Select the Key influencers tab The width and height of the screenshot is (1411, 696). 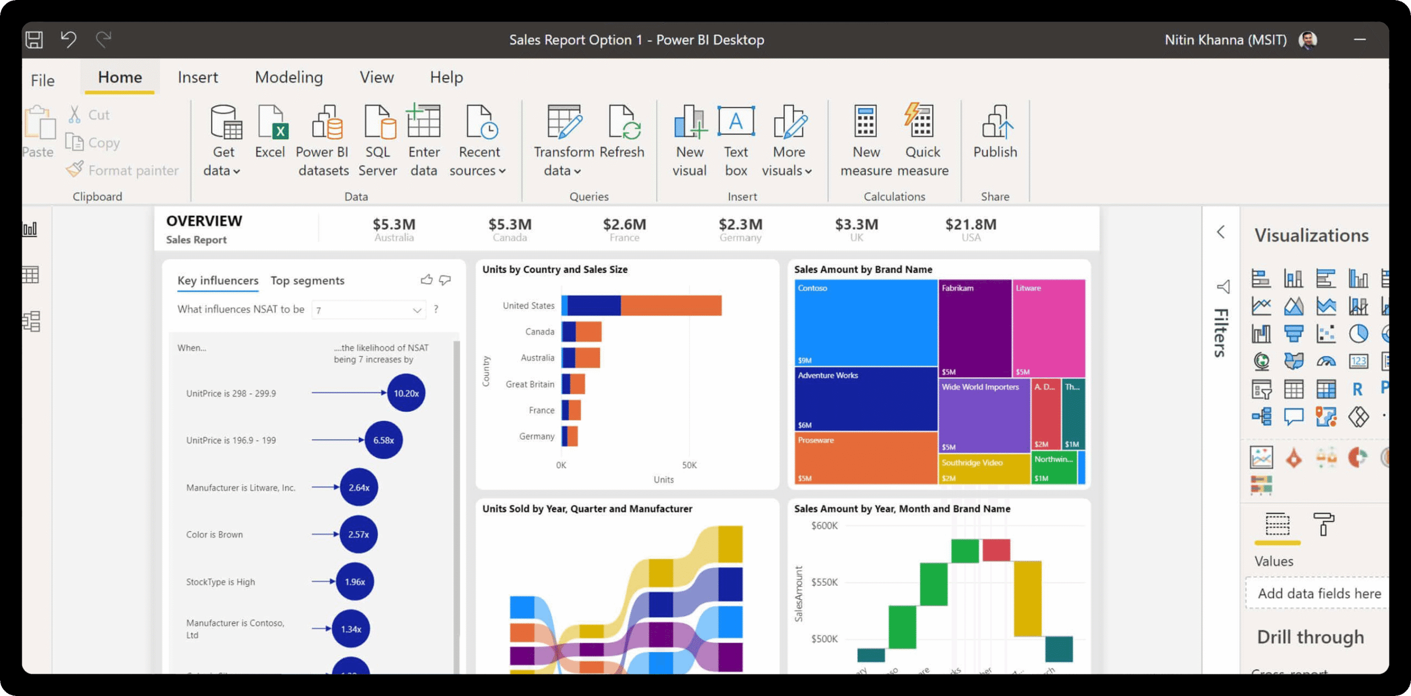click(218, 281)
